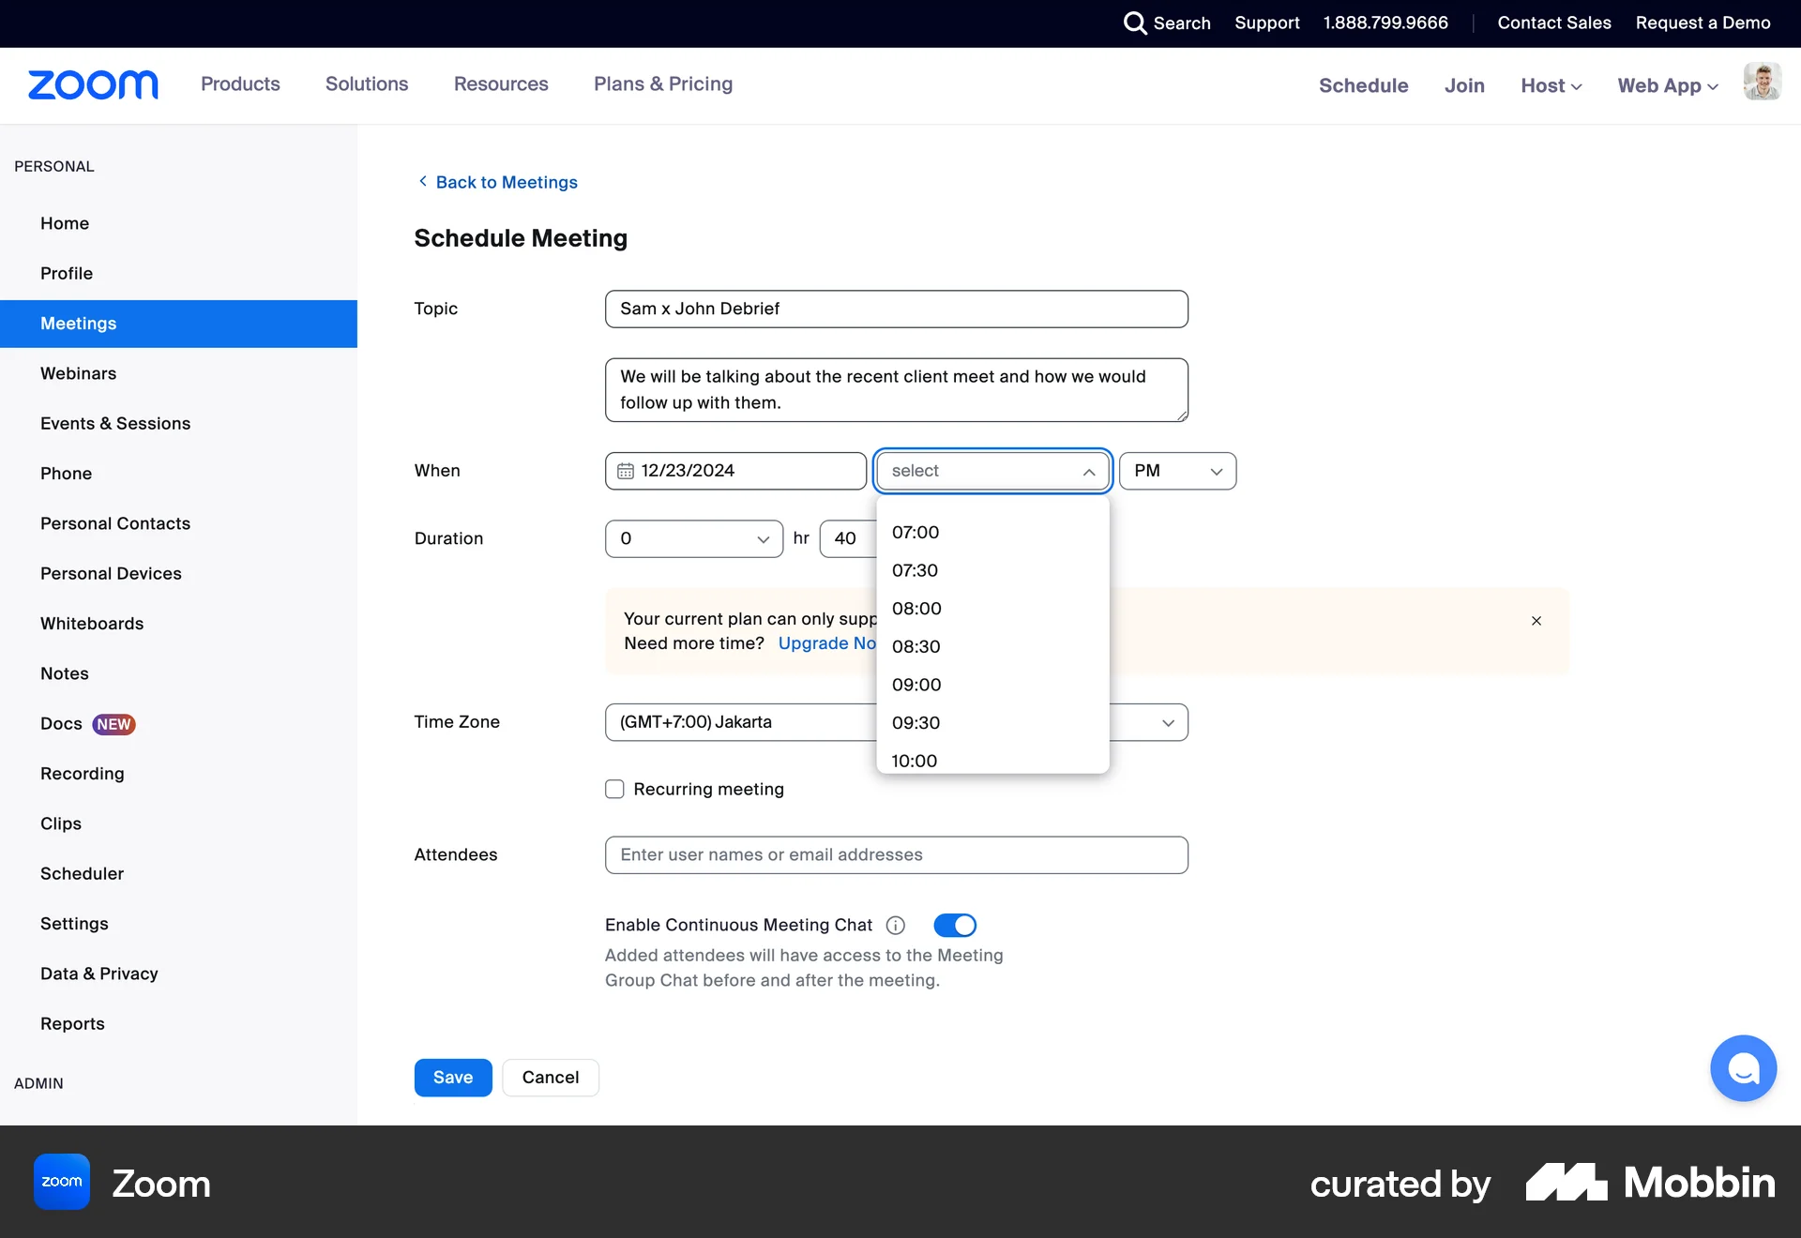Check the Recurring meeting checkbox
This screenshot has height=1238, width=1801.
click(x=614, y=789)
